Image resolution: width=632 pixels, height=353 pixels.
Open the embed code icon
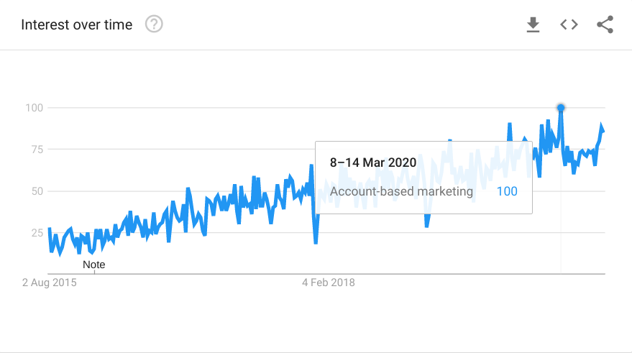coord(569,24)
